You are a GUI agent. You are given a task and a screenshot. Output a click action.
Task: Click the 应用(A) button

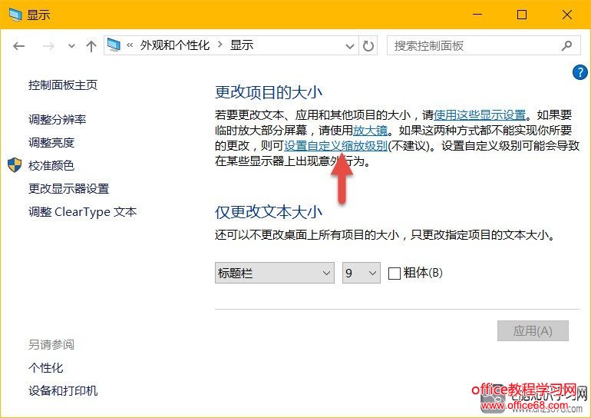click(533, 331)
